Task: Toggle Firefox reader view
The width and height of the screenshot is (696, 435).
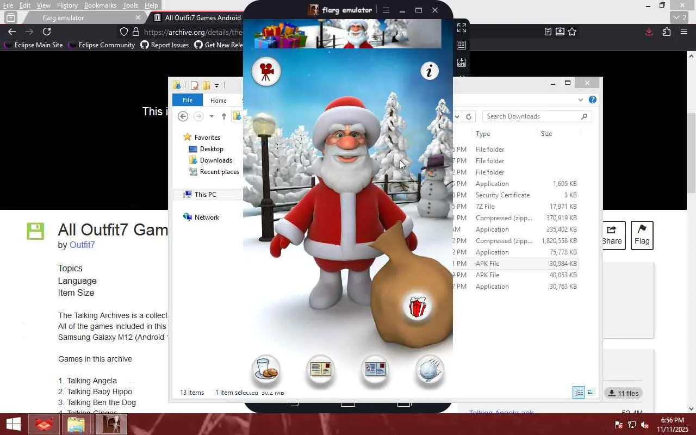Action: pos(548,32)
